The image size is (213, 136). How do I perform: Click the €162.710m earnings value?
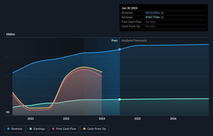point(153,17)
